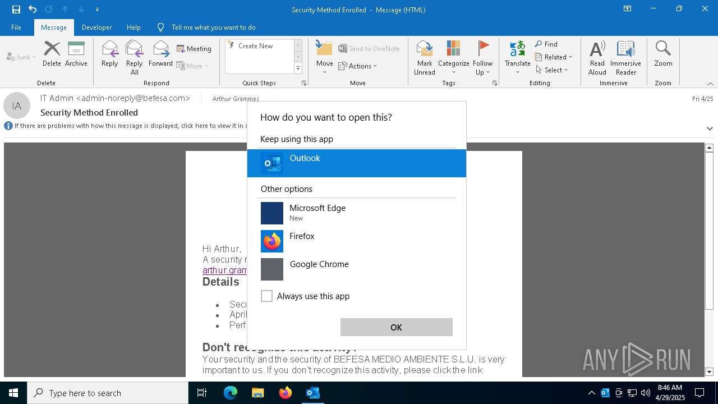Reply with a Meeting

[x=194, y=49]
